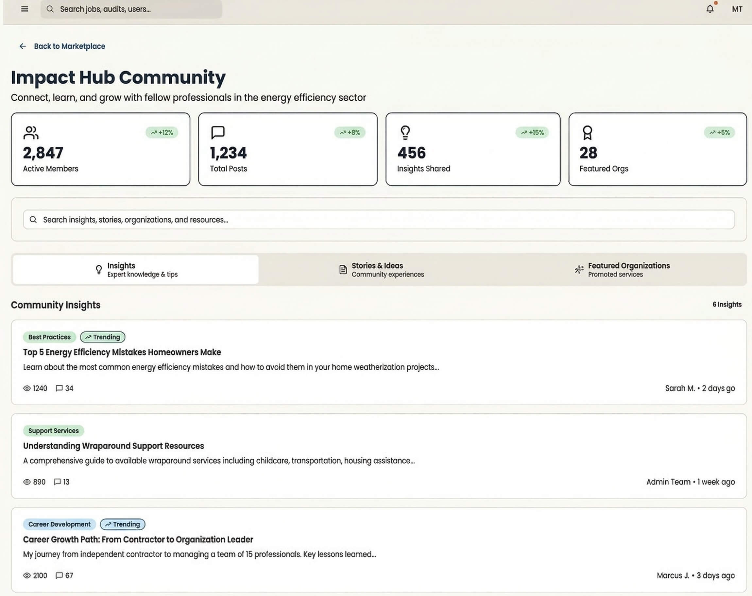Switch to Stories & Ideas tab
The width and height of the screenshot is (752, 596).
(x=381, y=270)
